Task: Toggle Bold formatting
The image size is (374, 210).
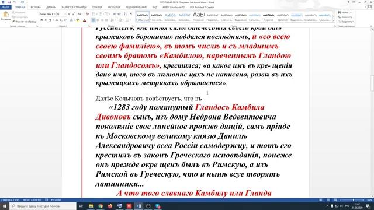Action: 41,20
